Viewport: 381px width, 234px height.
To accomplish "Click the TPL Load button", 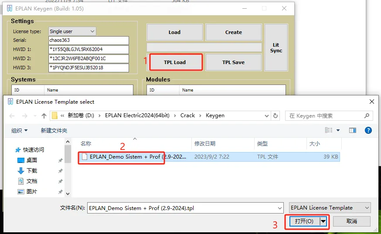I will (175, 62).
